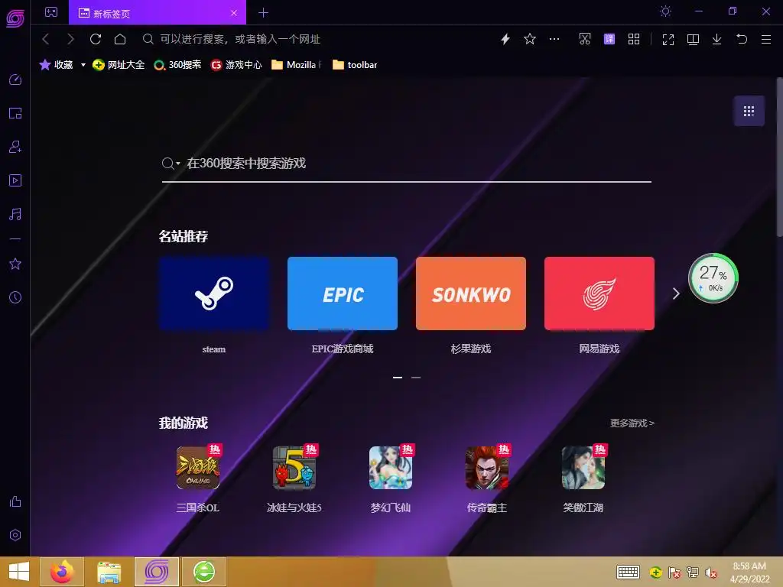Enter fullscreen with expand icon
783x587 pixels.
coord(668,40)
